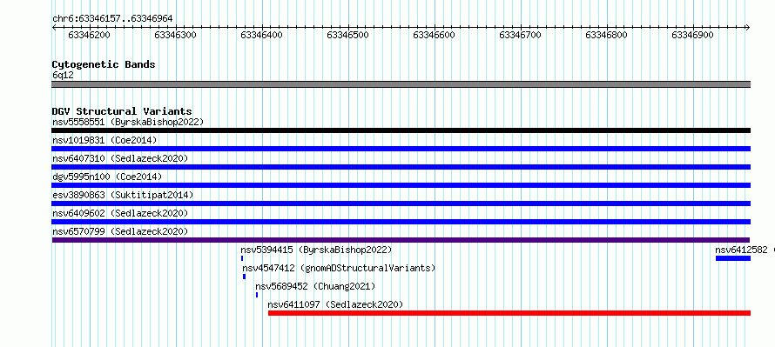Open the nsv4547412 (gnomADStructuralVariants) label
The height and width of the screenshot is (347, 775).
tap(339, 268)
